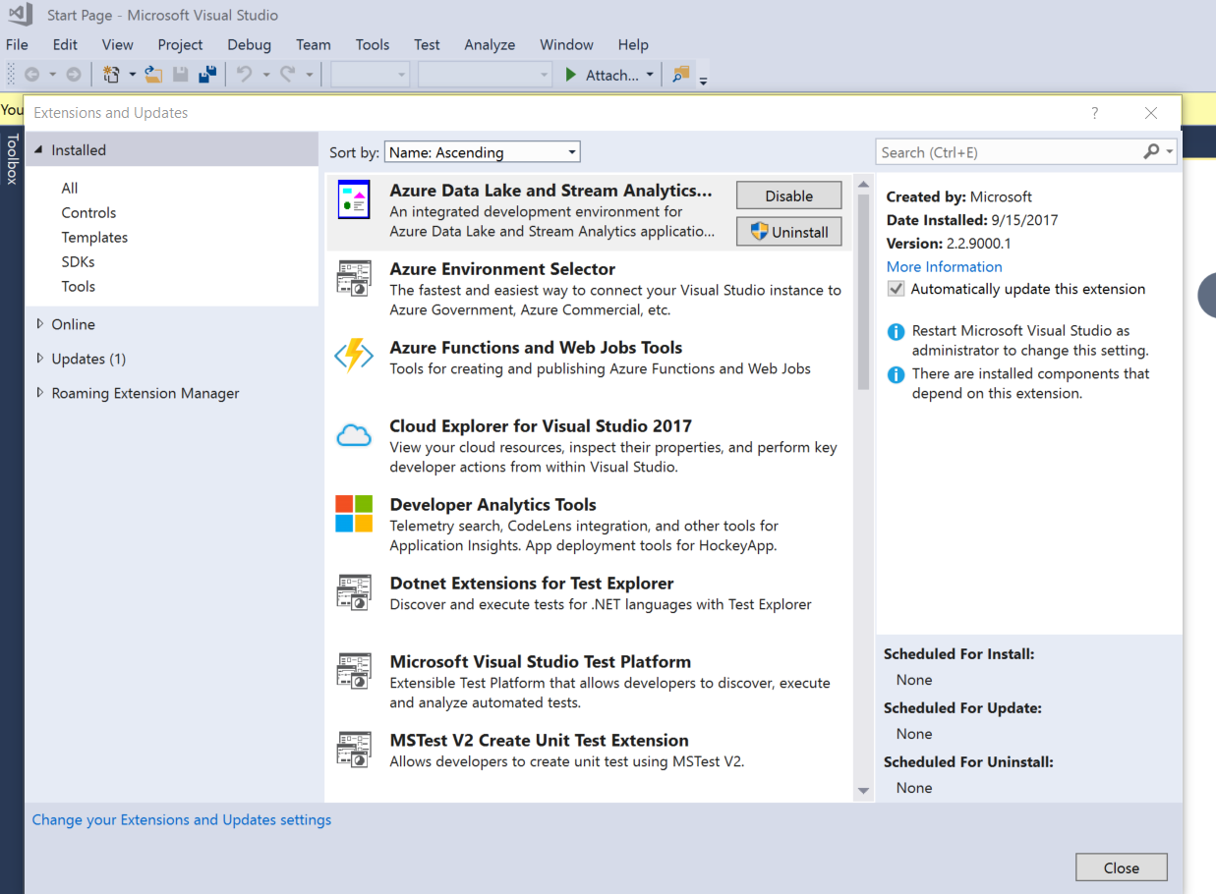Expand the Online category

(40, 324)
